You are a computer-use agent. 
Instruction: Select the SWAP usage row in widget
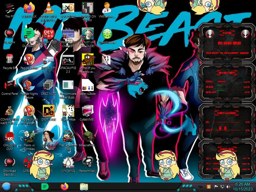point(227,92)
